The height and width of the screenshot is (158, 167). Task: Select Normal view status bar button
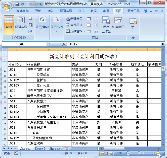pos(102,153)
